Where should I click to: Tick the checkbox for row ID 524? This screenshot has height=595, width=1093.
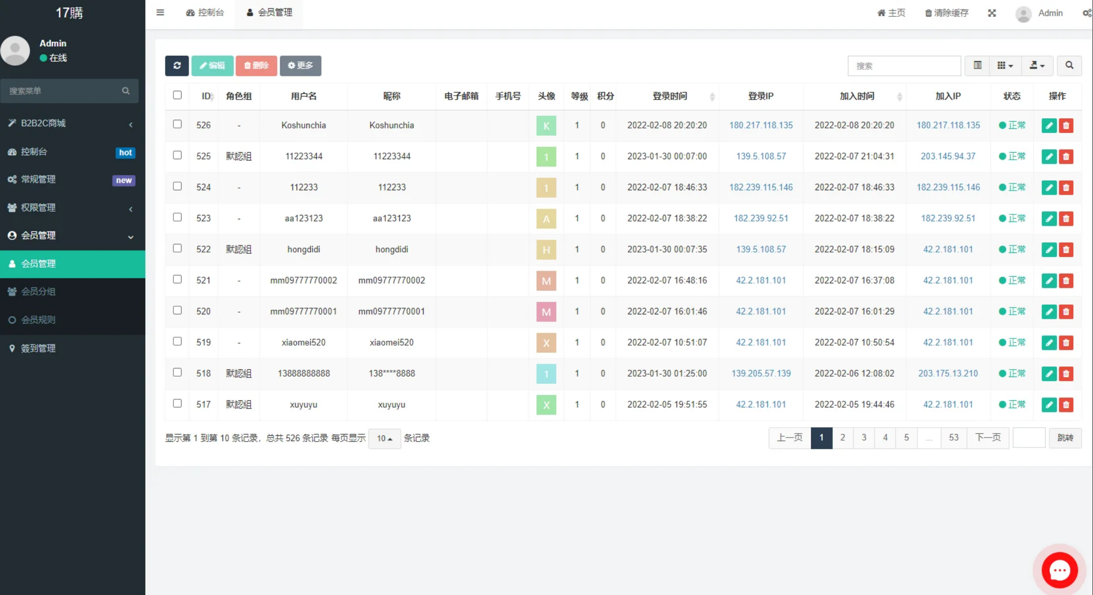coord(177,186)
